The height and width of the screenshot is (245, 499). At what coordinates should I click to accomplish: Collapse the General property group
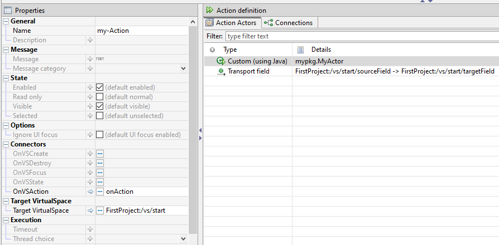point(6,21)
